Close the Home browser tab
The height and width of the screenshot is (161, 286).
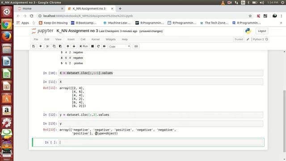tap(62, 8)
